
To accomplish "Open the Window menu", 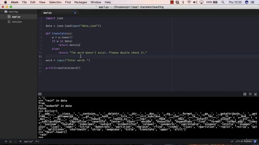I will click(x=96, y=2).
